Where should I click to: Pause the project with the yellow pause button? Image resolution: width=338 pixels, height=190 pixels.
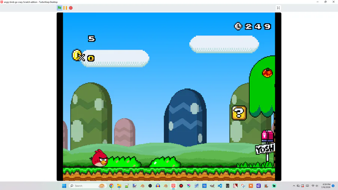coord(65,8)
